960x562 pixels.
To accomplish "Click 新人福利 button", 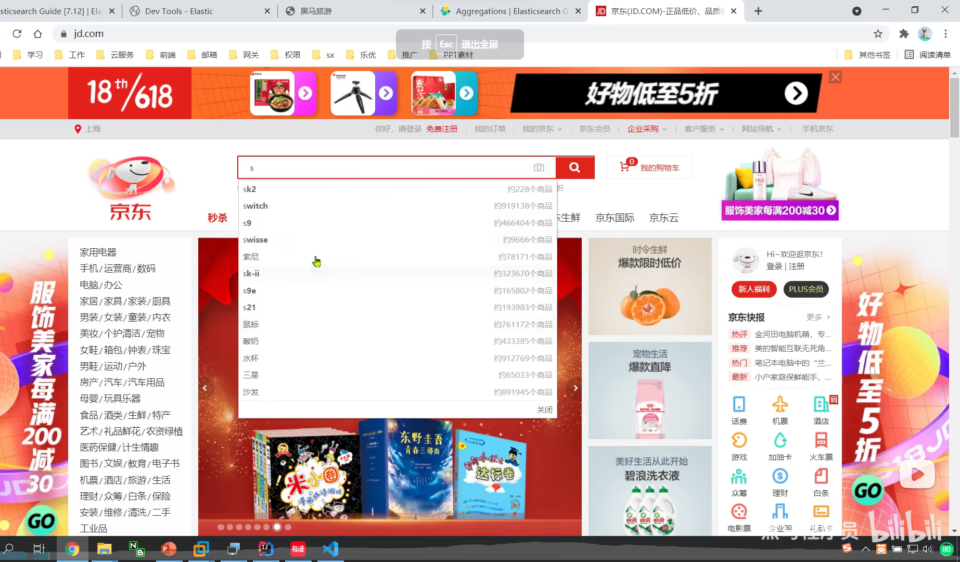I will pos(754,289).
